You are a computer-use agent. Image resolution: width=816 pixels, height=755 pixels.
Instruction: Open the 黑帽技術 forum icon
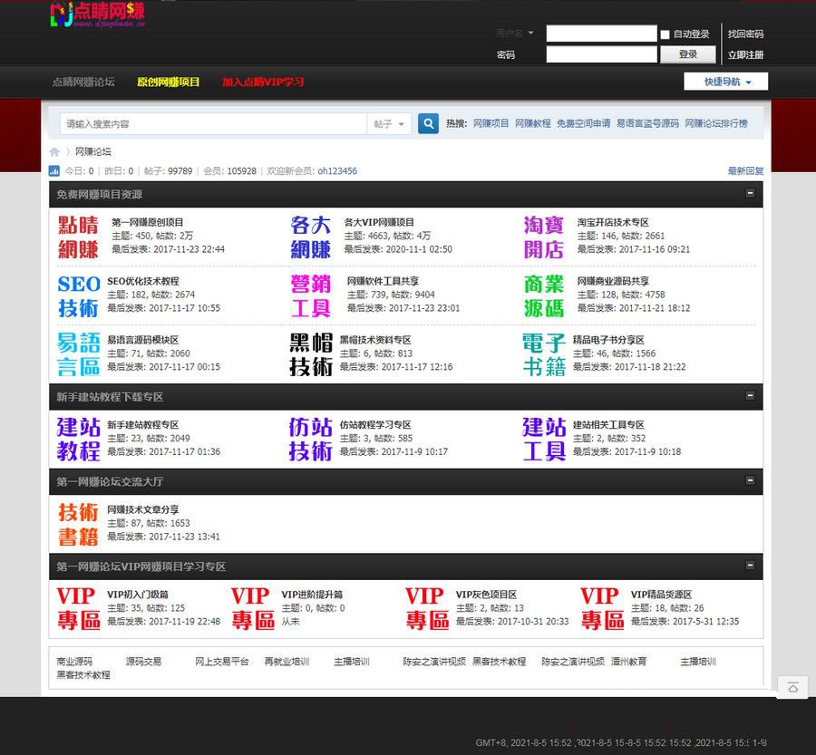click(311, 354)
